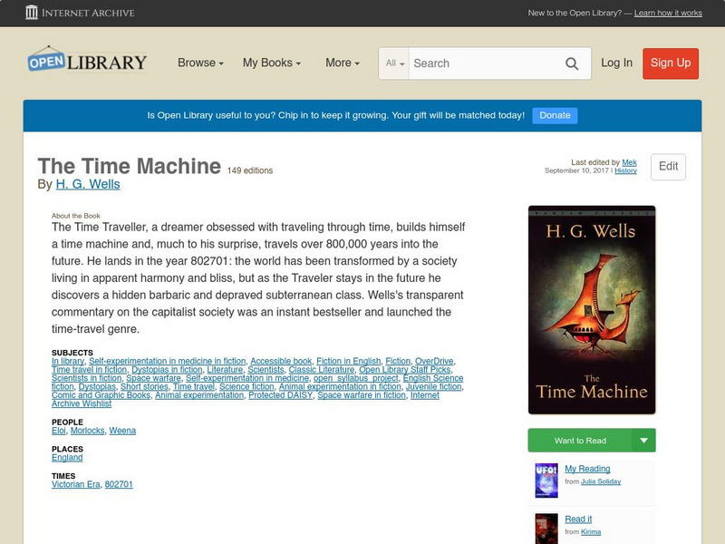Screen dimensions: 725x544
Task: Select the Open Library home logo
Action: coord(86,62)
